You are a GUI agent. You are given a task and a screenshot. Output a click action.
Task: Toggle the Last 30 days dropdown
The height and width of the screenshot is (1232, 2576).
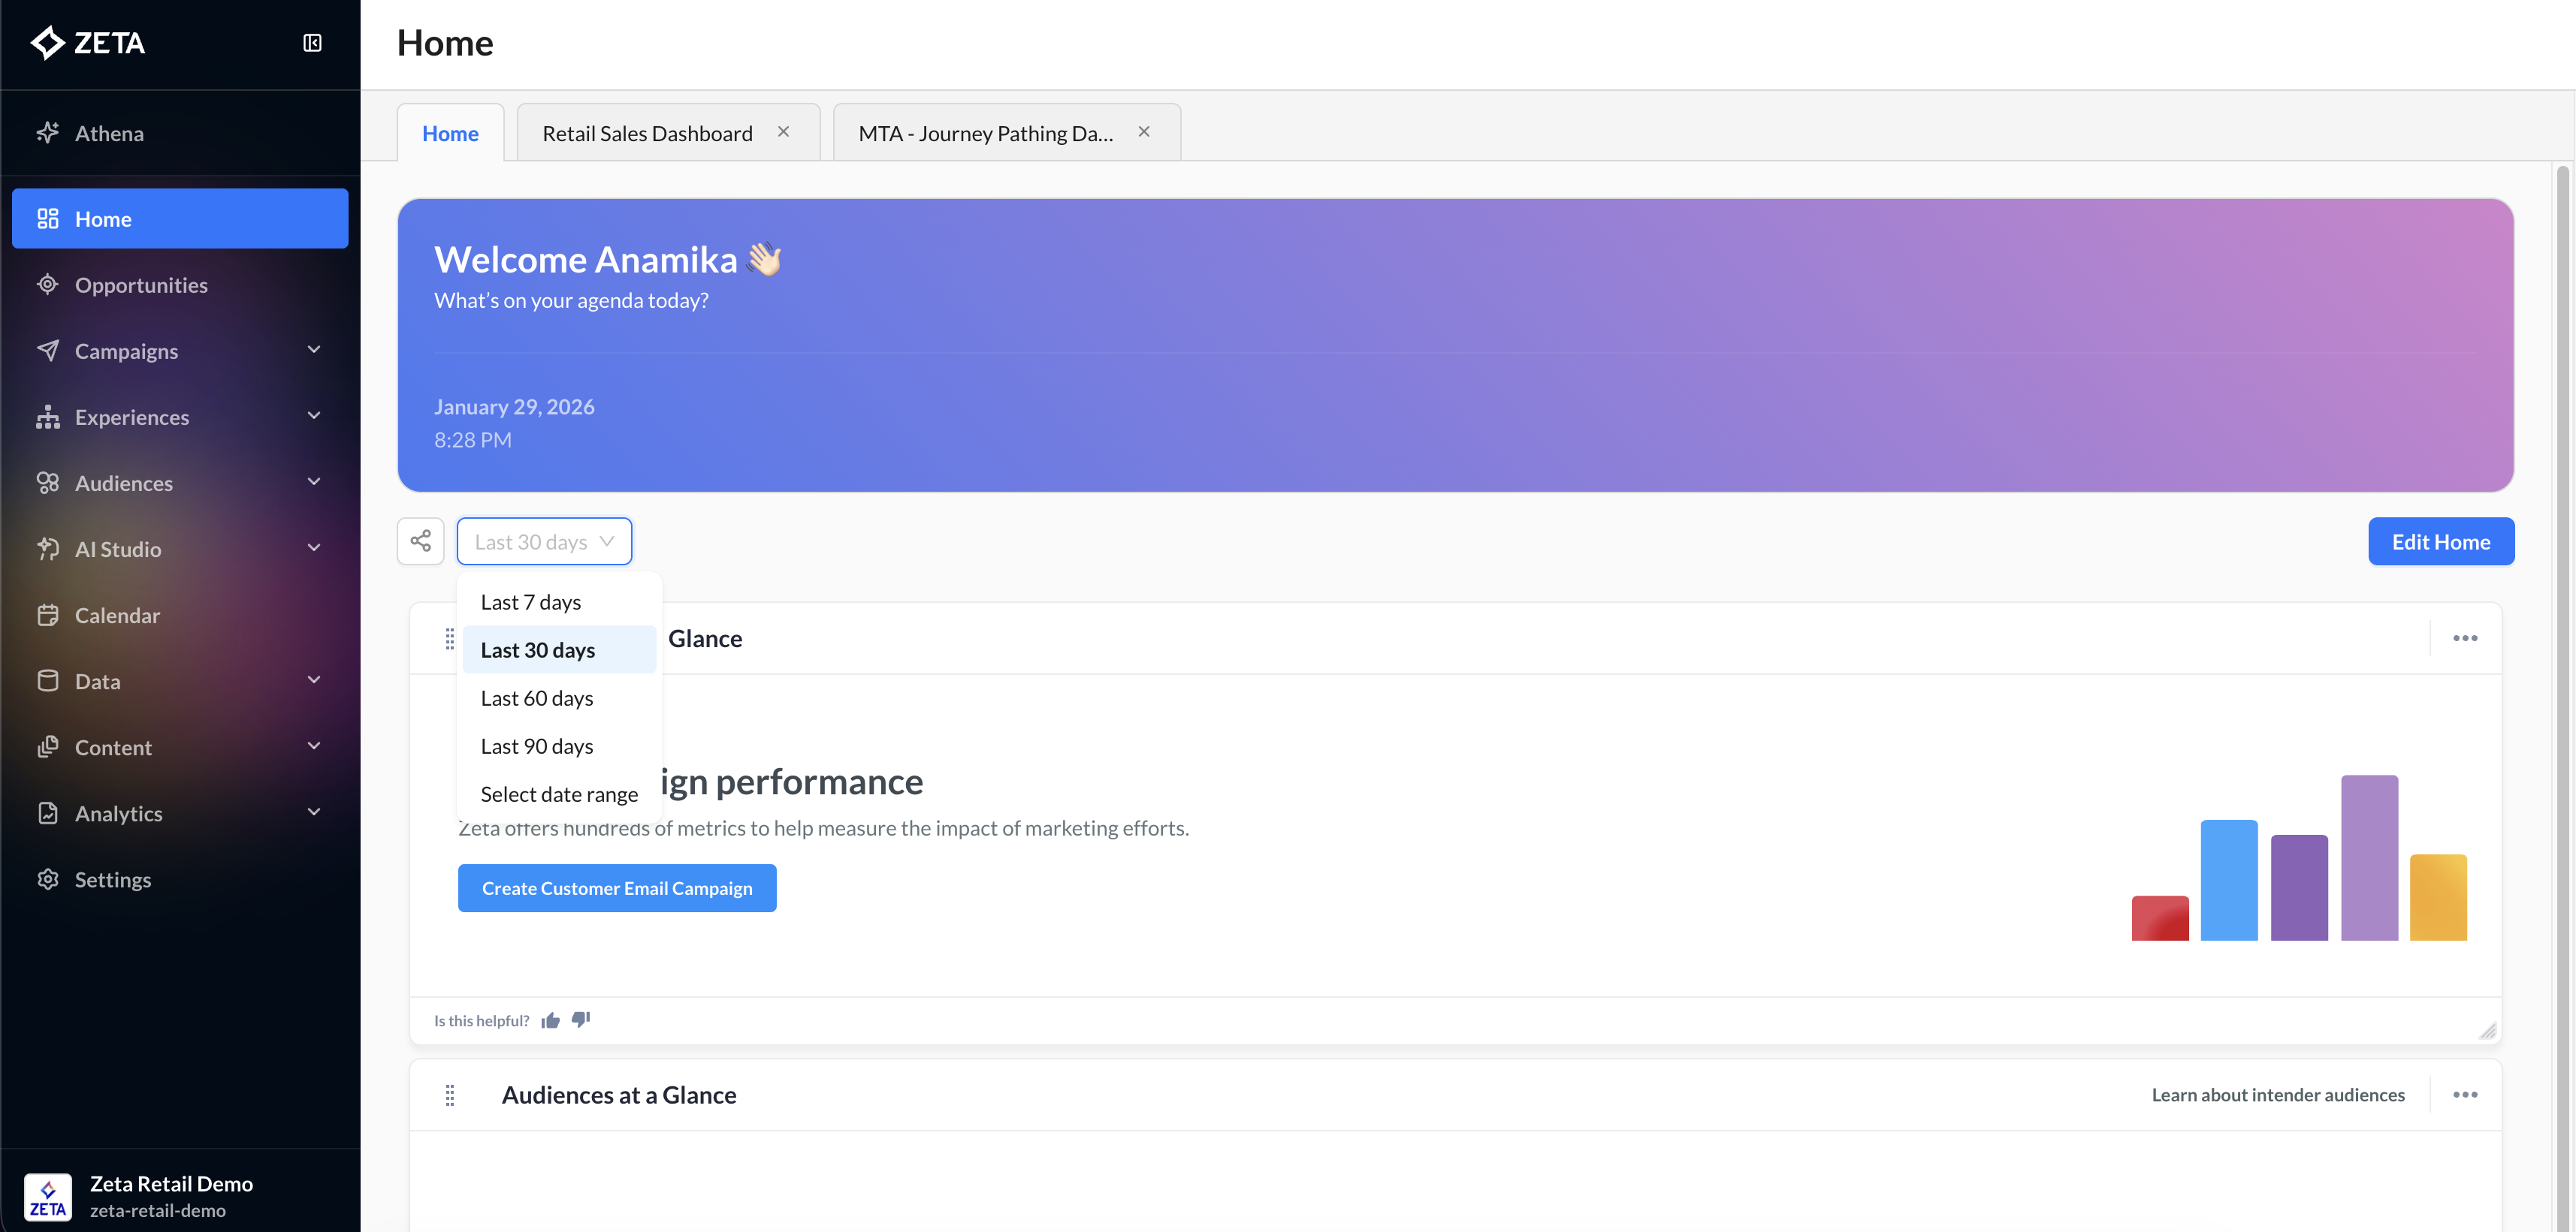[544, 541]
